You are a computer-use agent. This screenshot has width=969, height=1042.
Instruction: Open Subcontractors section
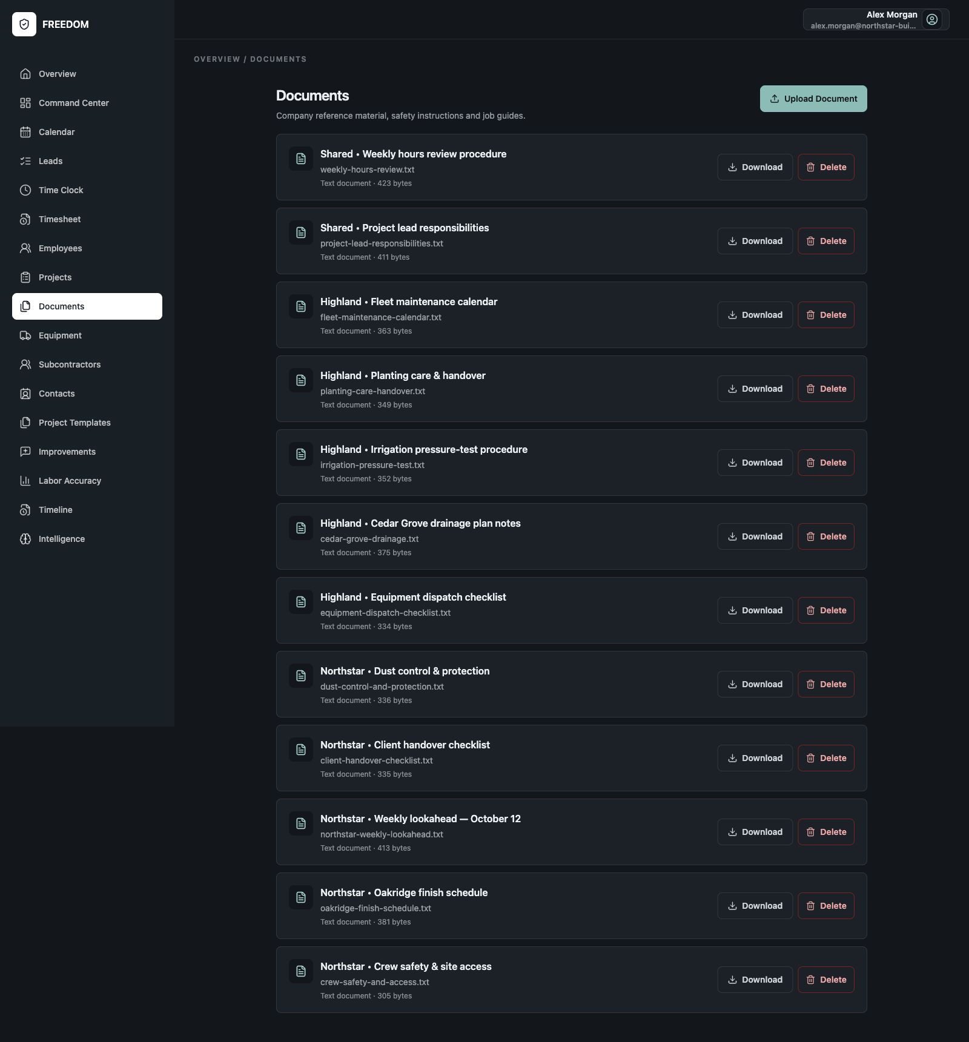point(87,364)
